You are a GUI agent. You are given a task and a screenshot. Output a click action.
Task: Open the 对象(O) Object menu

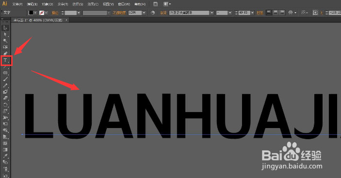[x=48, y=4]
